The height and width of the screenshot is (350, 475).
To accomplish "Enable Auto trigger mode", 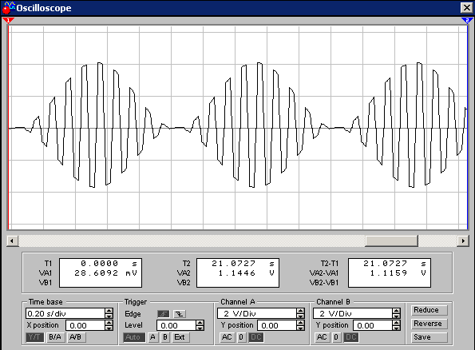I will click(133, 337).
